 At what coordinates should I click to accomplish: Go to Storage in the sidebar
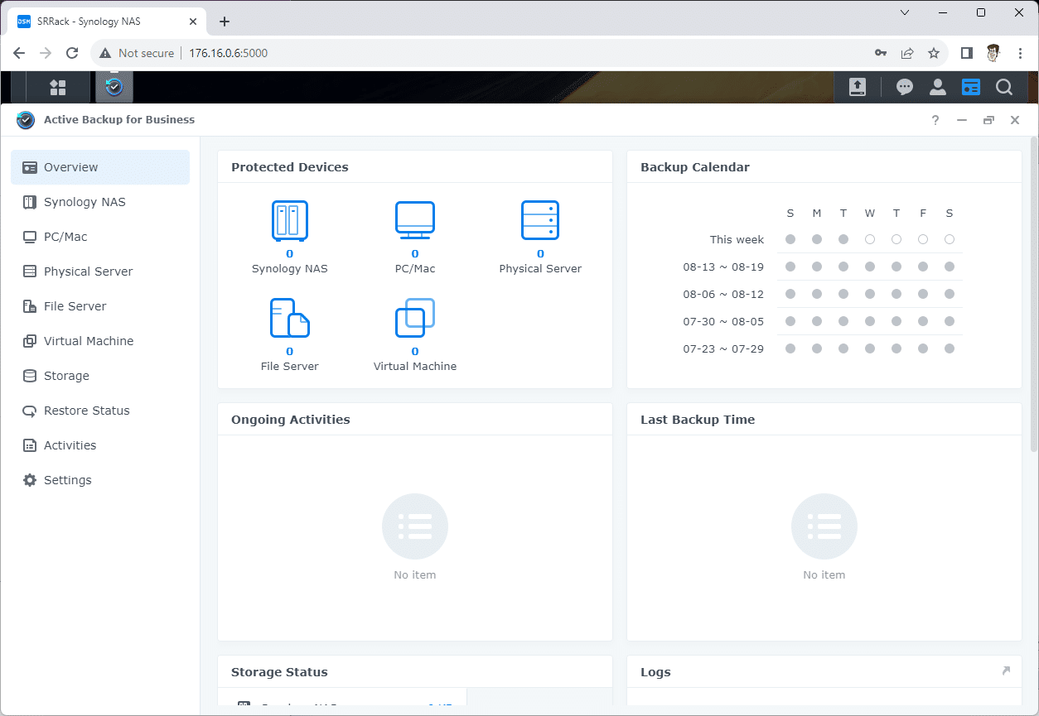click(100, 376)
